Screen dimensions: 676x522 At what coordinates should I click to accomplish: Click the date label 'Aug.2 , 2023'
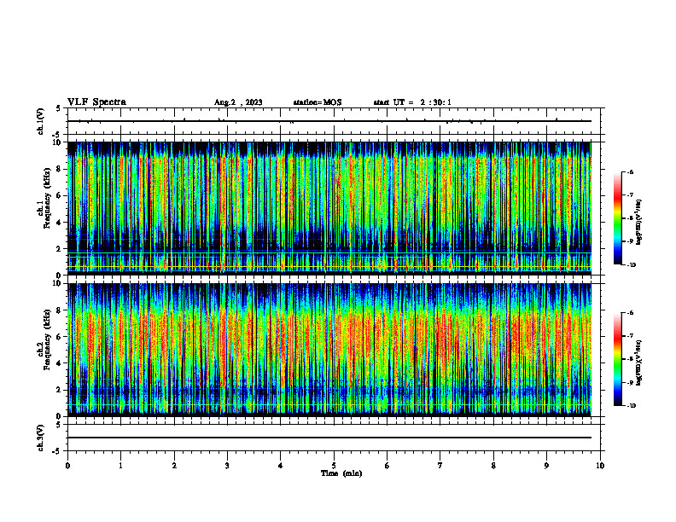(x=238, y=102)
